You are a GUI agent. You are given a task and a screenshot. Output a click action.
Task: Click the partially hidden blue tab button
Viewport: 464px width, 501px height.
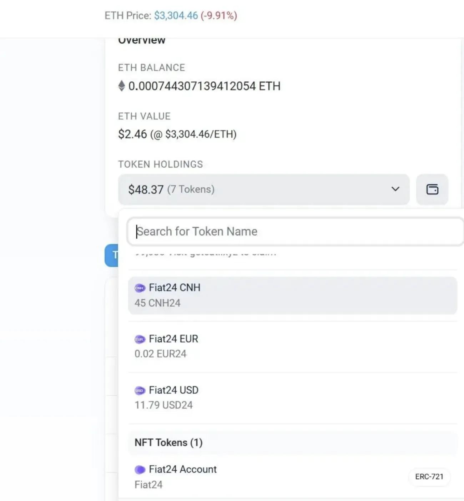[112, 255]
